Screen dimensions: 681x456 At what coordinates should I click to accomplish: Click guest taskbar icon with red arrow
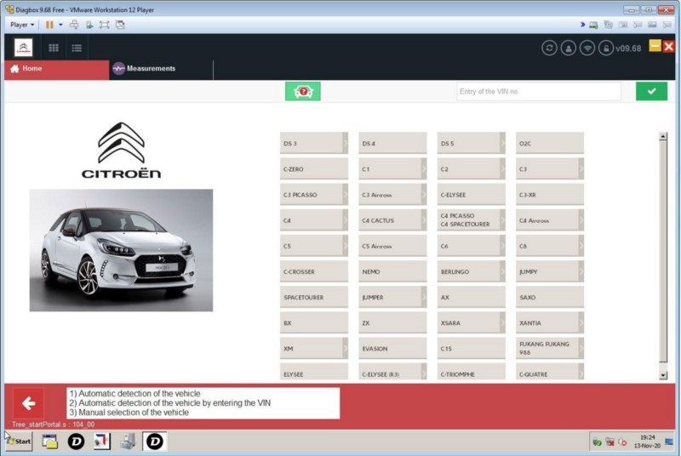(x=102, y=442)
